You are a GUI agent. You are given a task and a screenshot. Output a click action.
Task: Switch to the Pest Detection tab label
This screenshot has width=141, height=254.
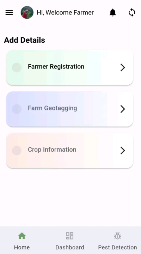pyautogui.click(x=117, y=247)
